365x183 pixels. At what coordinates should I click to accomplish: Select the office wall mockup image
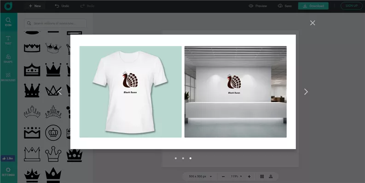[236, 91]
